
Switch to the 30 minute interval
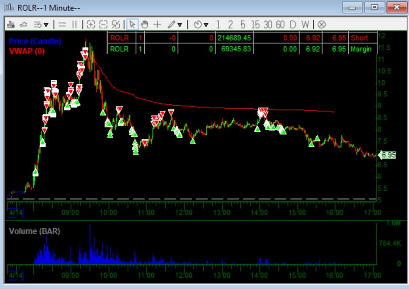(x=267, y=25)
